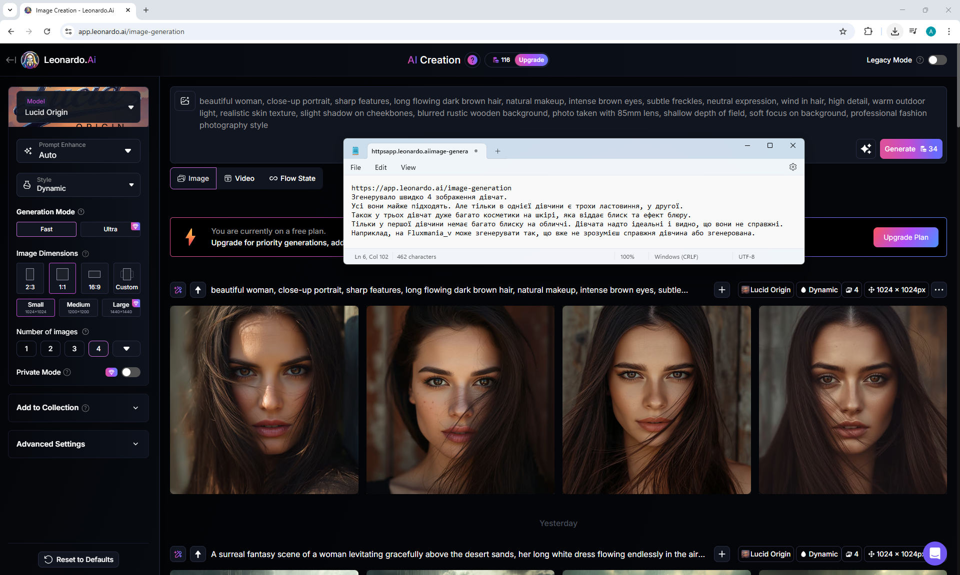960x575 pixels.
Task: Toggle Legacy Mode switch
Action: point(937,60)
